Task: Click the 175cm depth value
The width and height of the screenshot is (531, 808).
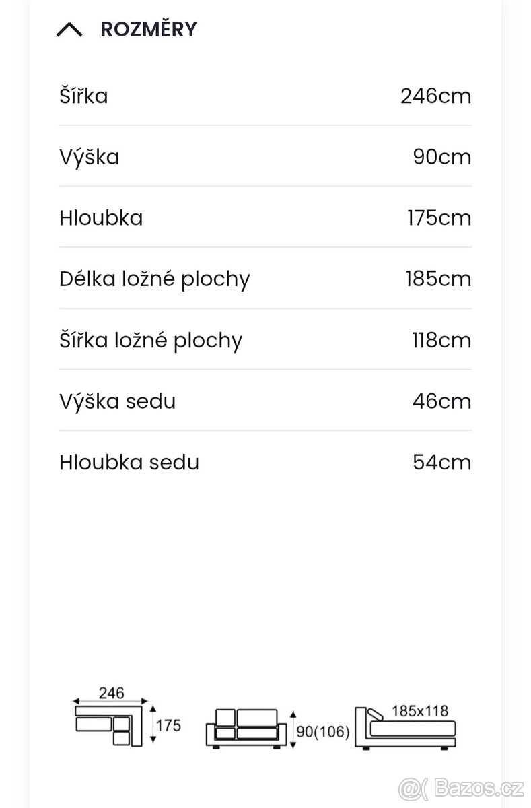Action: pos(439,218)
